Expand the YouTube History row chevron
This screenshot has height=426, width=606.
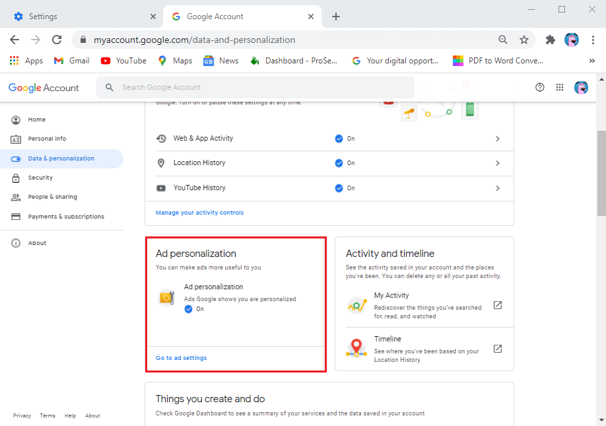click(x=498, y=188)
